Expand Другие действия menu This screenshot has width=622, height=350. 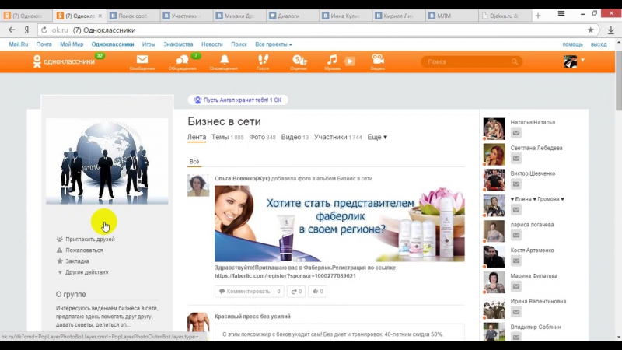point(83,272)
